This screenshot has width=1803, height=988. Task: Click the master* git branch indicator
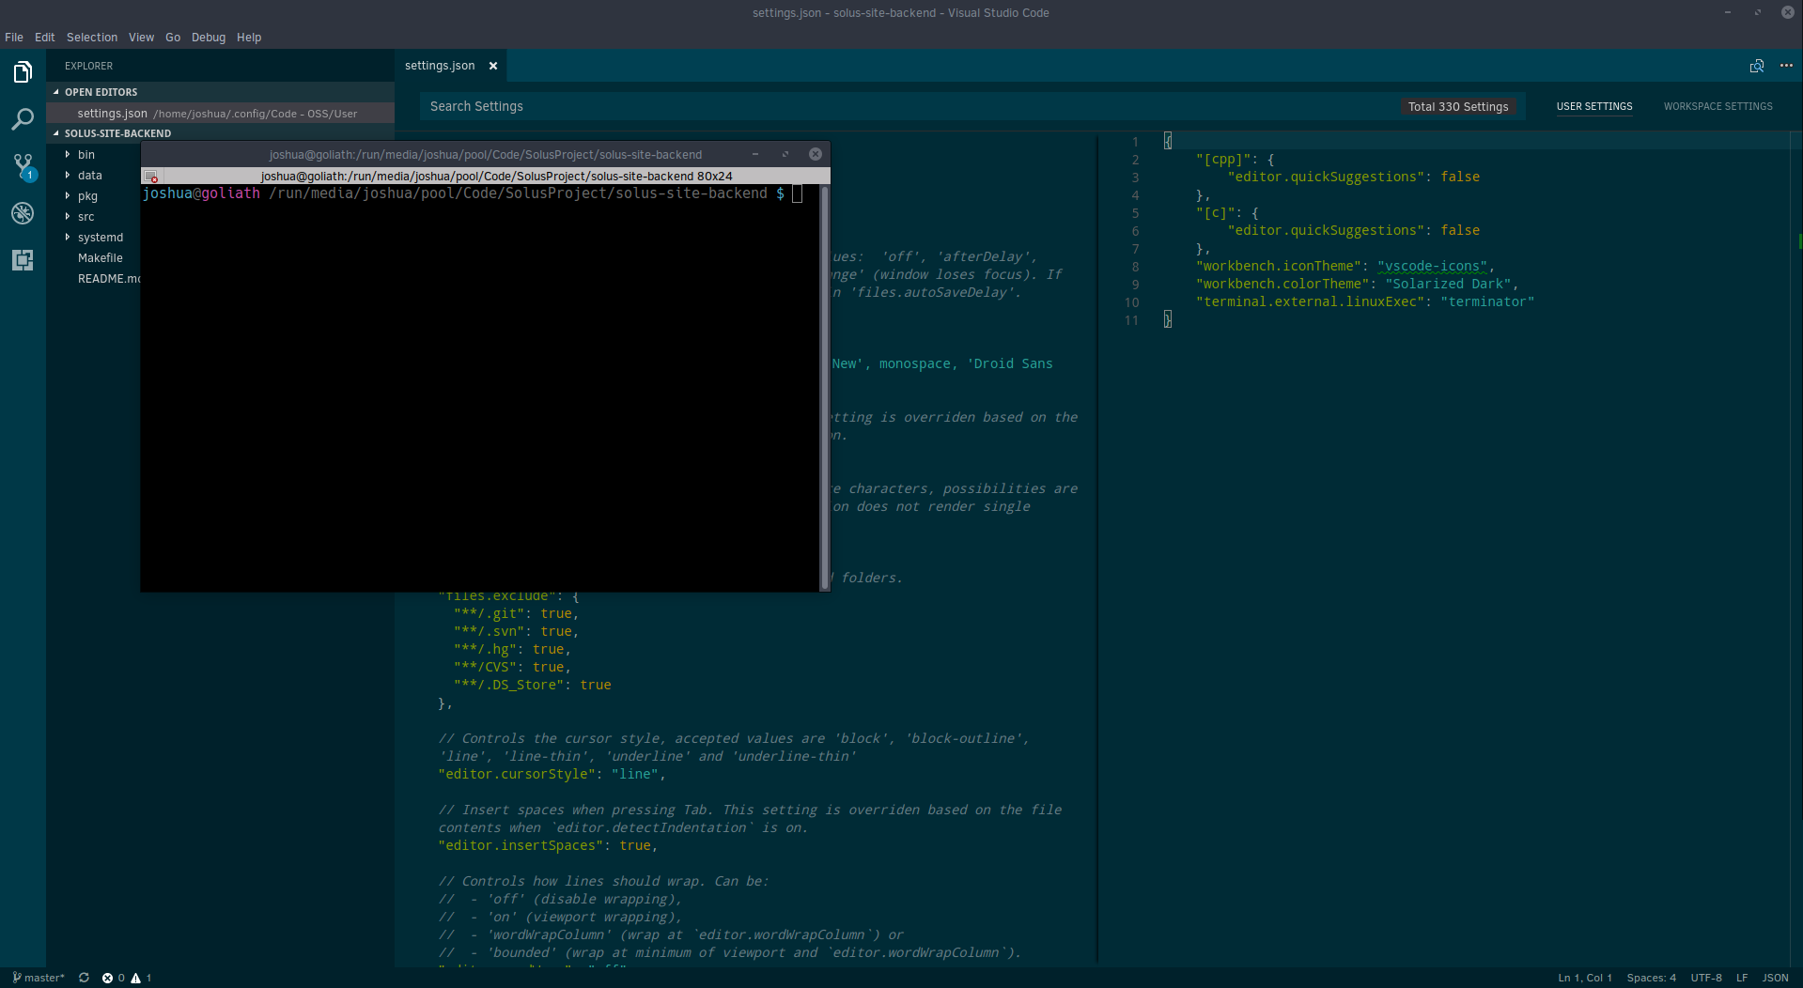coord(39,978)
